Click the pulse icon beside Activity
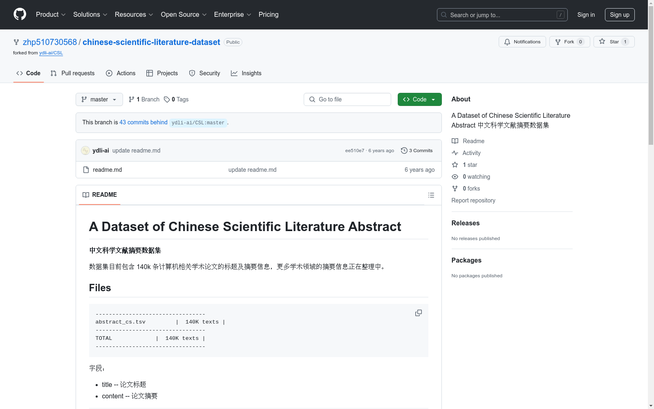The width and height of the screenshot is (654, 409). point(455,153)
